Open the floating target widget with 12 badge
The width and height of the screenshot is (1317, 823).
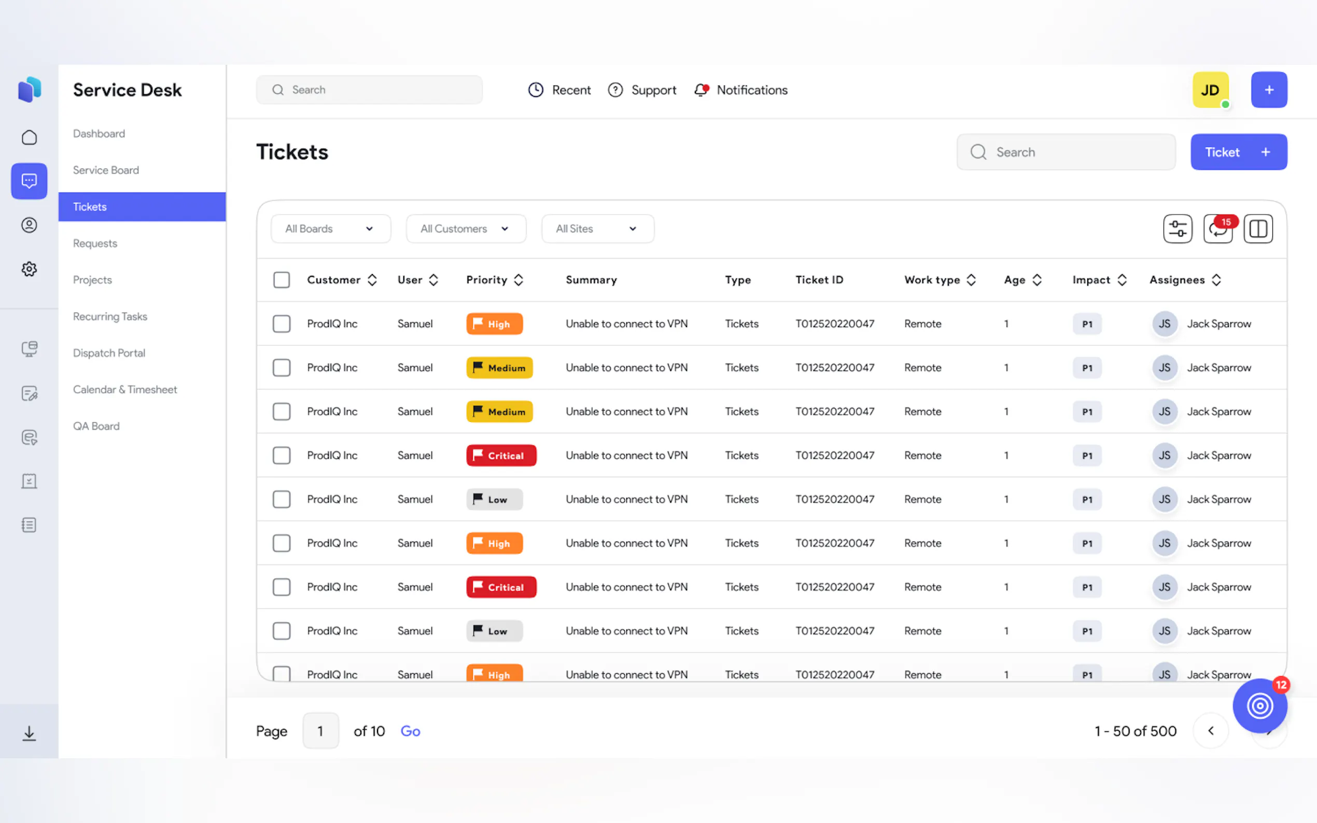[x=1259, y=706]
